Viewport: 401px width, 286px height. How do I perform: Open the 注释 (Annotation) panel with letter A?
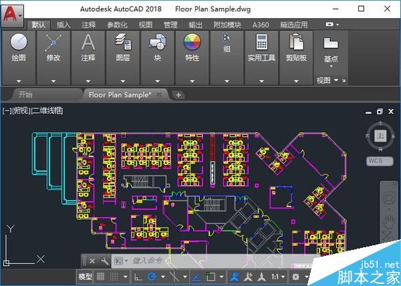coord(88,42)
